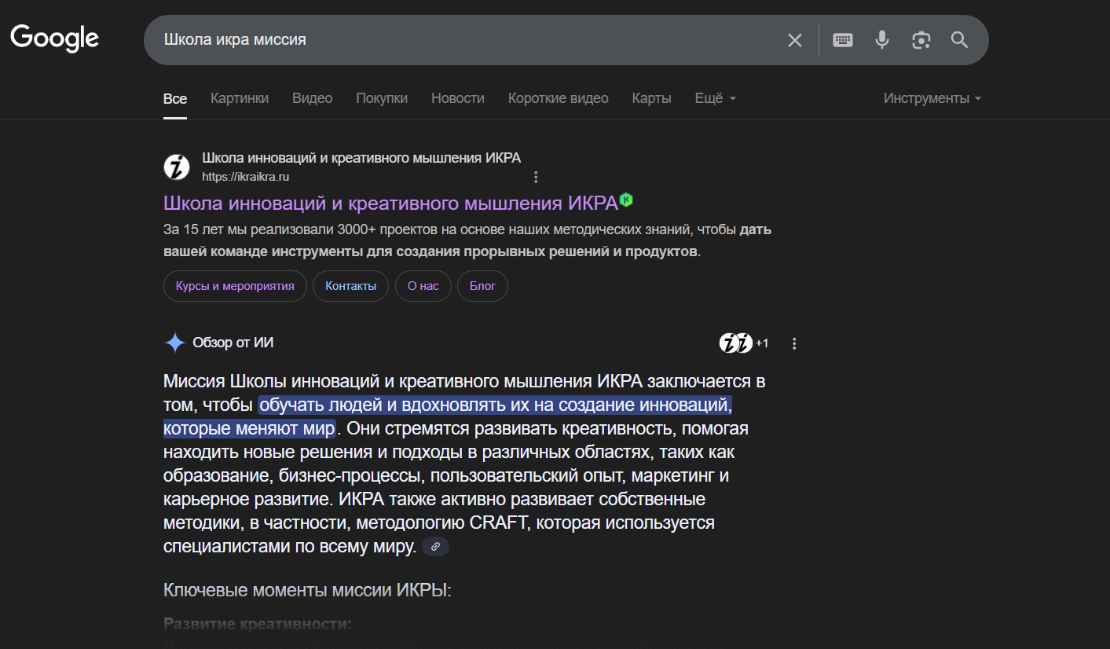Open О нас sitelink
Screen dimensions: 1110x649
coord(423,286)
